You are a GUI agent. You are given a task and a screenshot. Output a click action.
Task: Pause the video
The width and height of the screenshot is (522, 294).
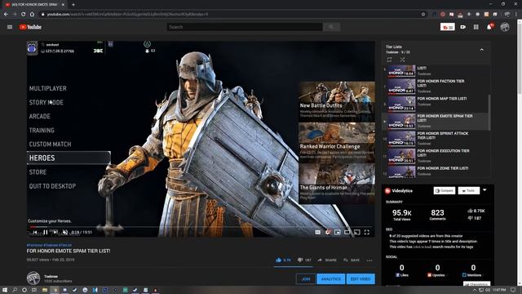[46, 232]
